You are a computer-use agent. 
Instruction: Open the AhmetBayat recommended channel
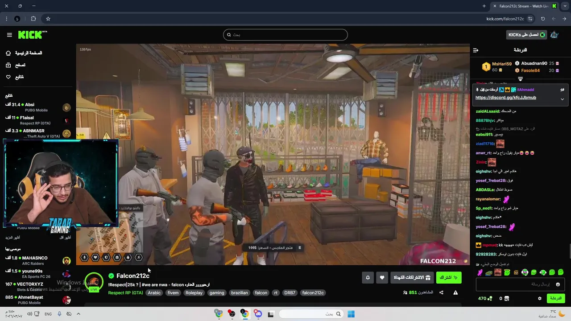pyautogui.click(x=38, y=300)
